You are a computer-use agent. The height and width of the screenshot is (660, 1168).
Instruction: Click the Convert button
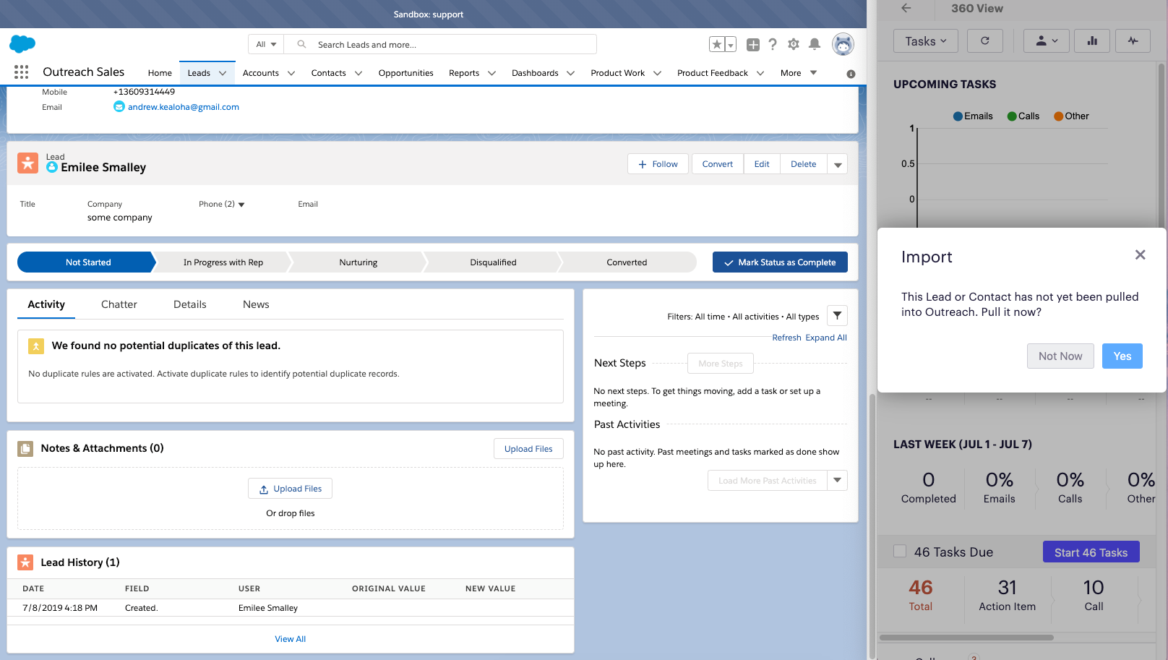tap(718, 164)
